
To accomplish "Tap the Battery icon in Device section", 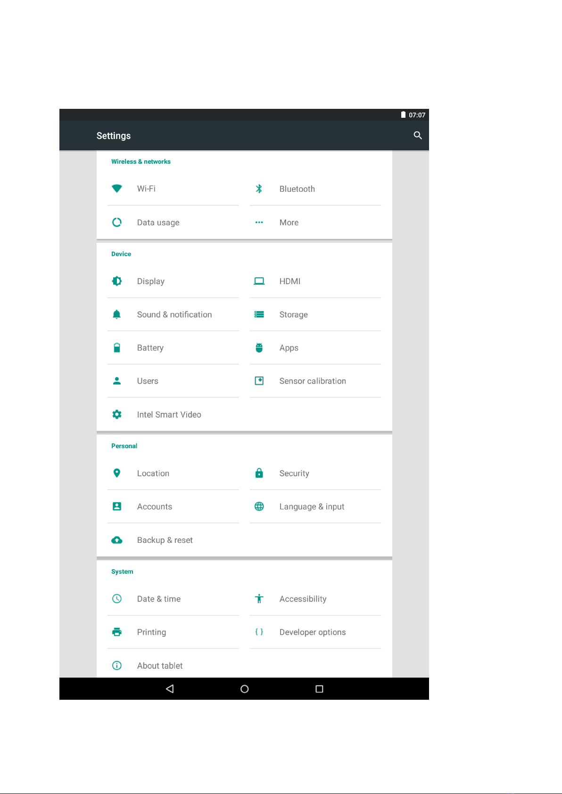I will click(117, 348).
